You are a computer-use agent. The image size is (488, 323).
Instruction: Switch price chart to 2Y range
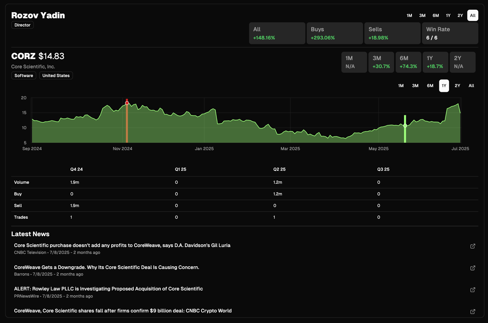pos(457,86)
